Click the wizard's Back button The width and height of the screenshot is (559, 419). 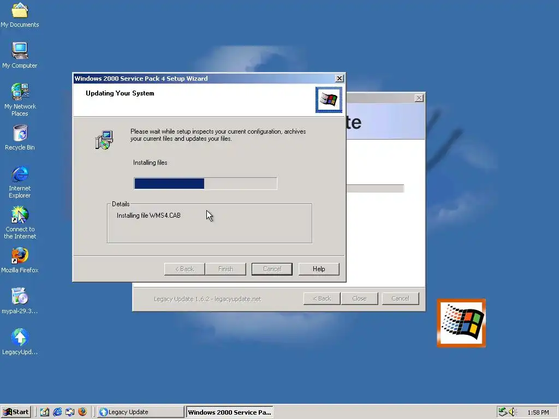click(x=185, y=269)
